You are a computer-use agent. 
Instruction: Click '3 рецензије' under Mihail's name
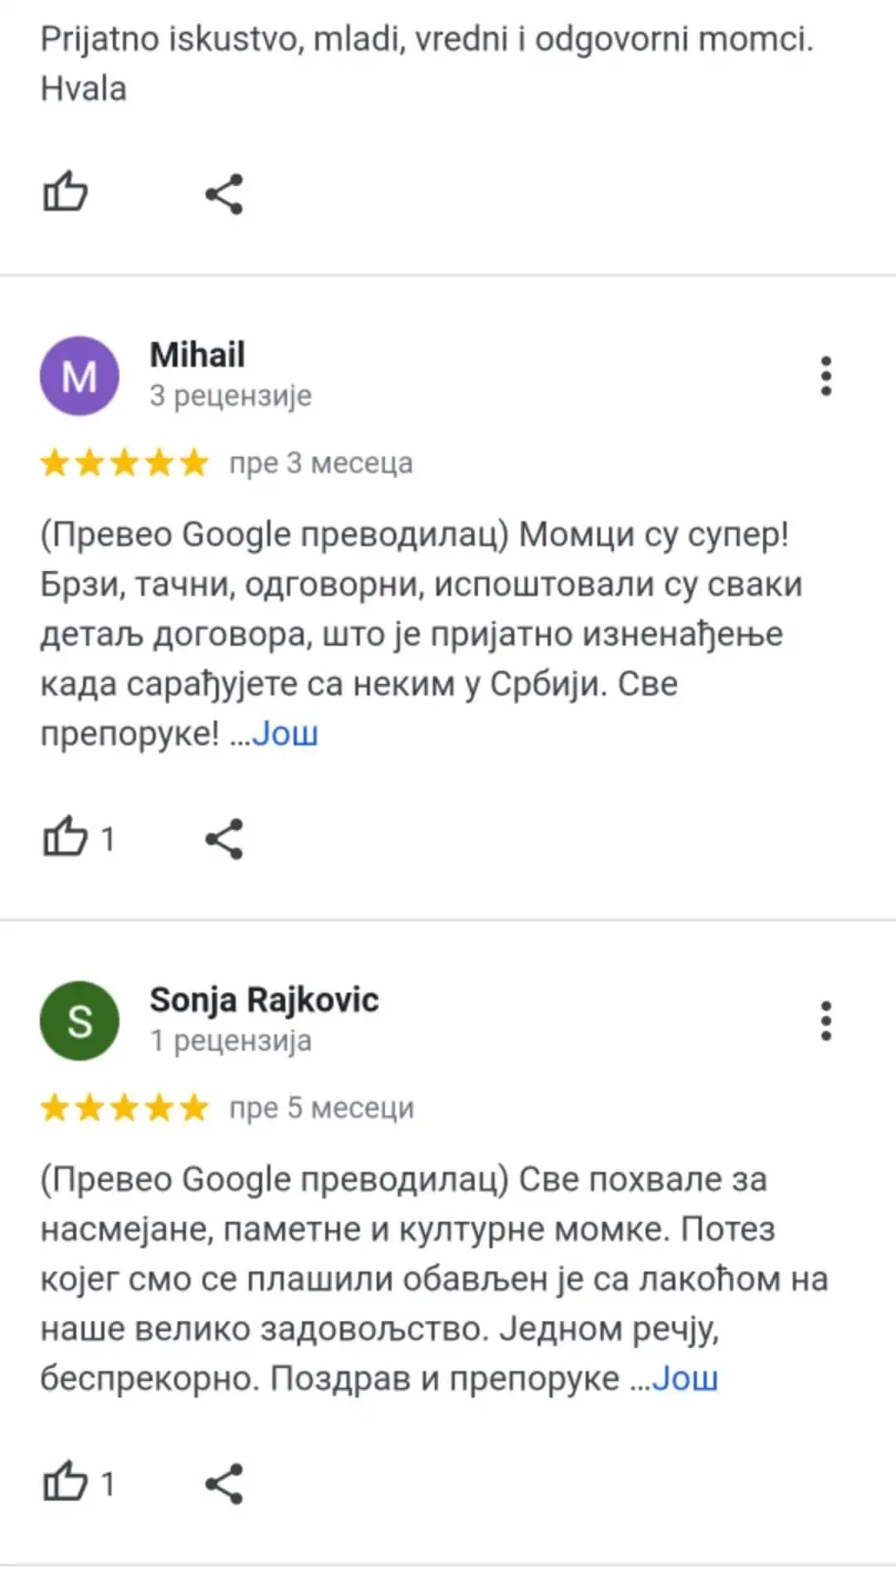pos(231,396)
